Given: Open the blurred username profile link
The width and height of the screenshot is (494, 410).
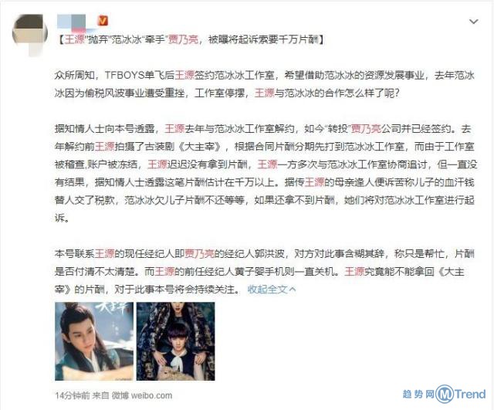Looking at the screenshot, I should (x=76, y=22).
